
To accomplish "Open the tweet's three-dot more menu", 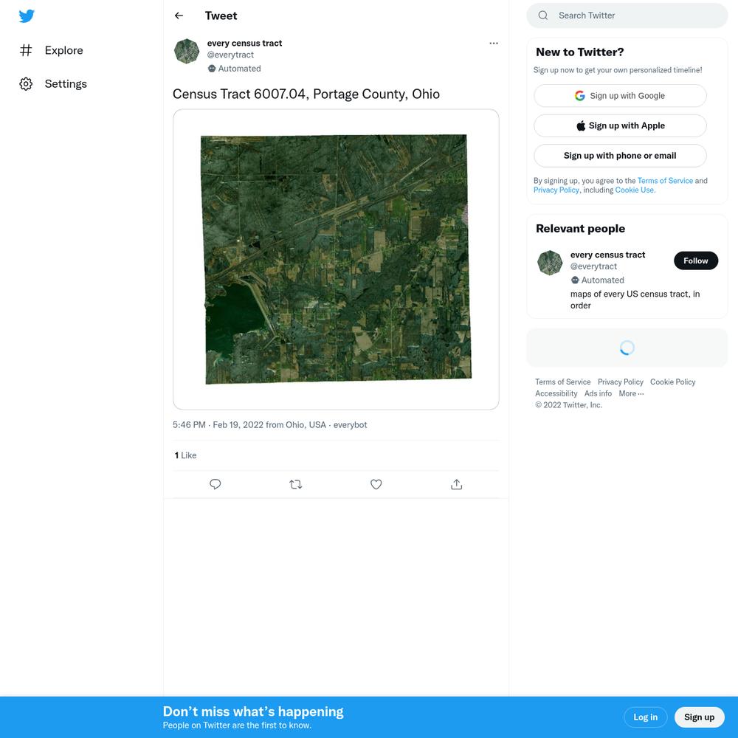I will pos(493,44).
